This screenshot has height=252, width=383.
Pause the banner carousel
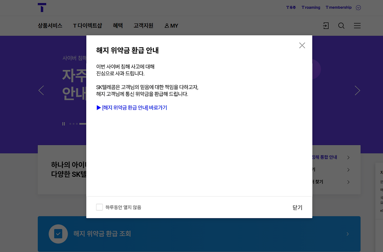point(63,124)
